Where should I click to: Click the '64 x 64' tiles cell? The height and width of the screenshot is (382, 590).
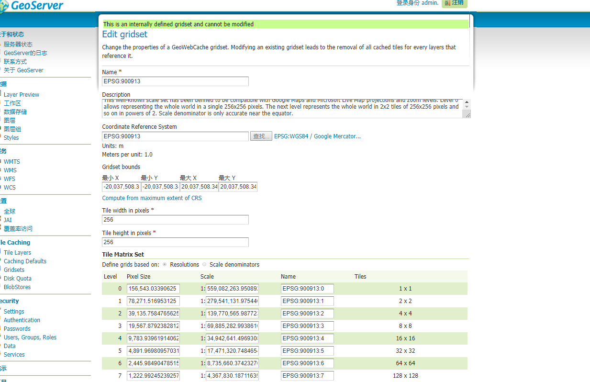pos(405,363)
